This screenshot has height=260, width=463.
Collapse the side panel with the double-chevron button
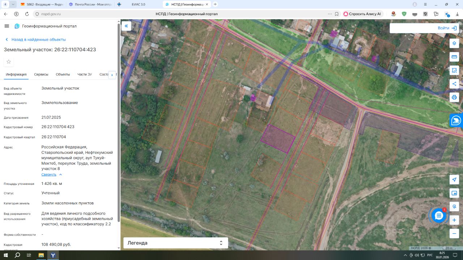click(126, 26)
